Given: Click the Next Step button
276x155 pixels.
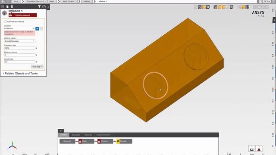Looking at the screenshot, I should click(x=37, y=67).
